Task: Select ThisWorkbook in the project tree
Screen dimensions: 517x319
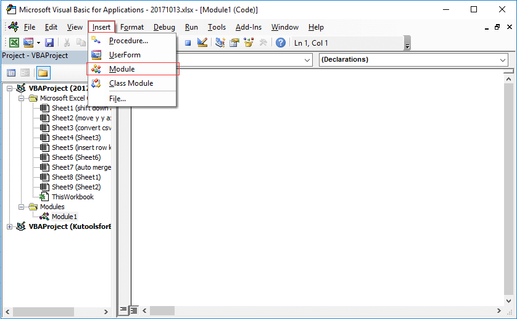Action: point(73,197)
